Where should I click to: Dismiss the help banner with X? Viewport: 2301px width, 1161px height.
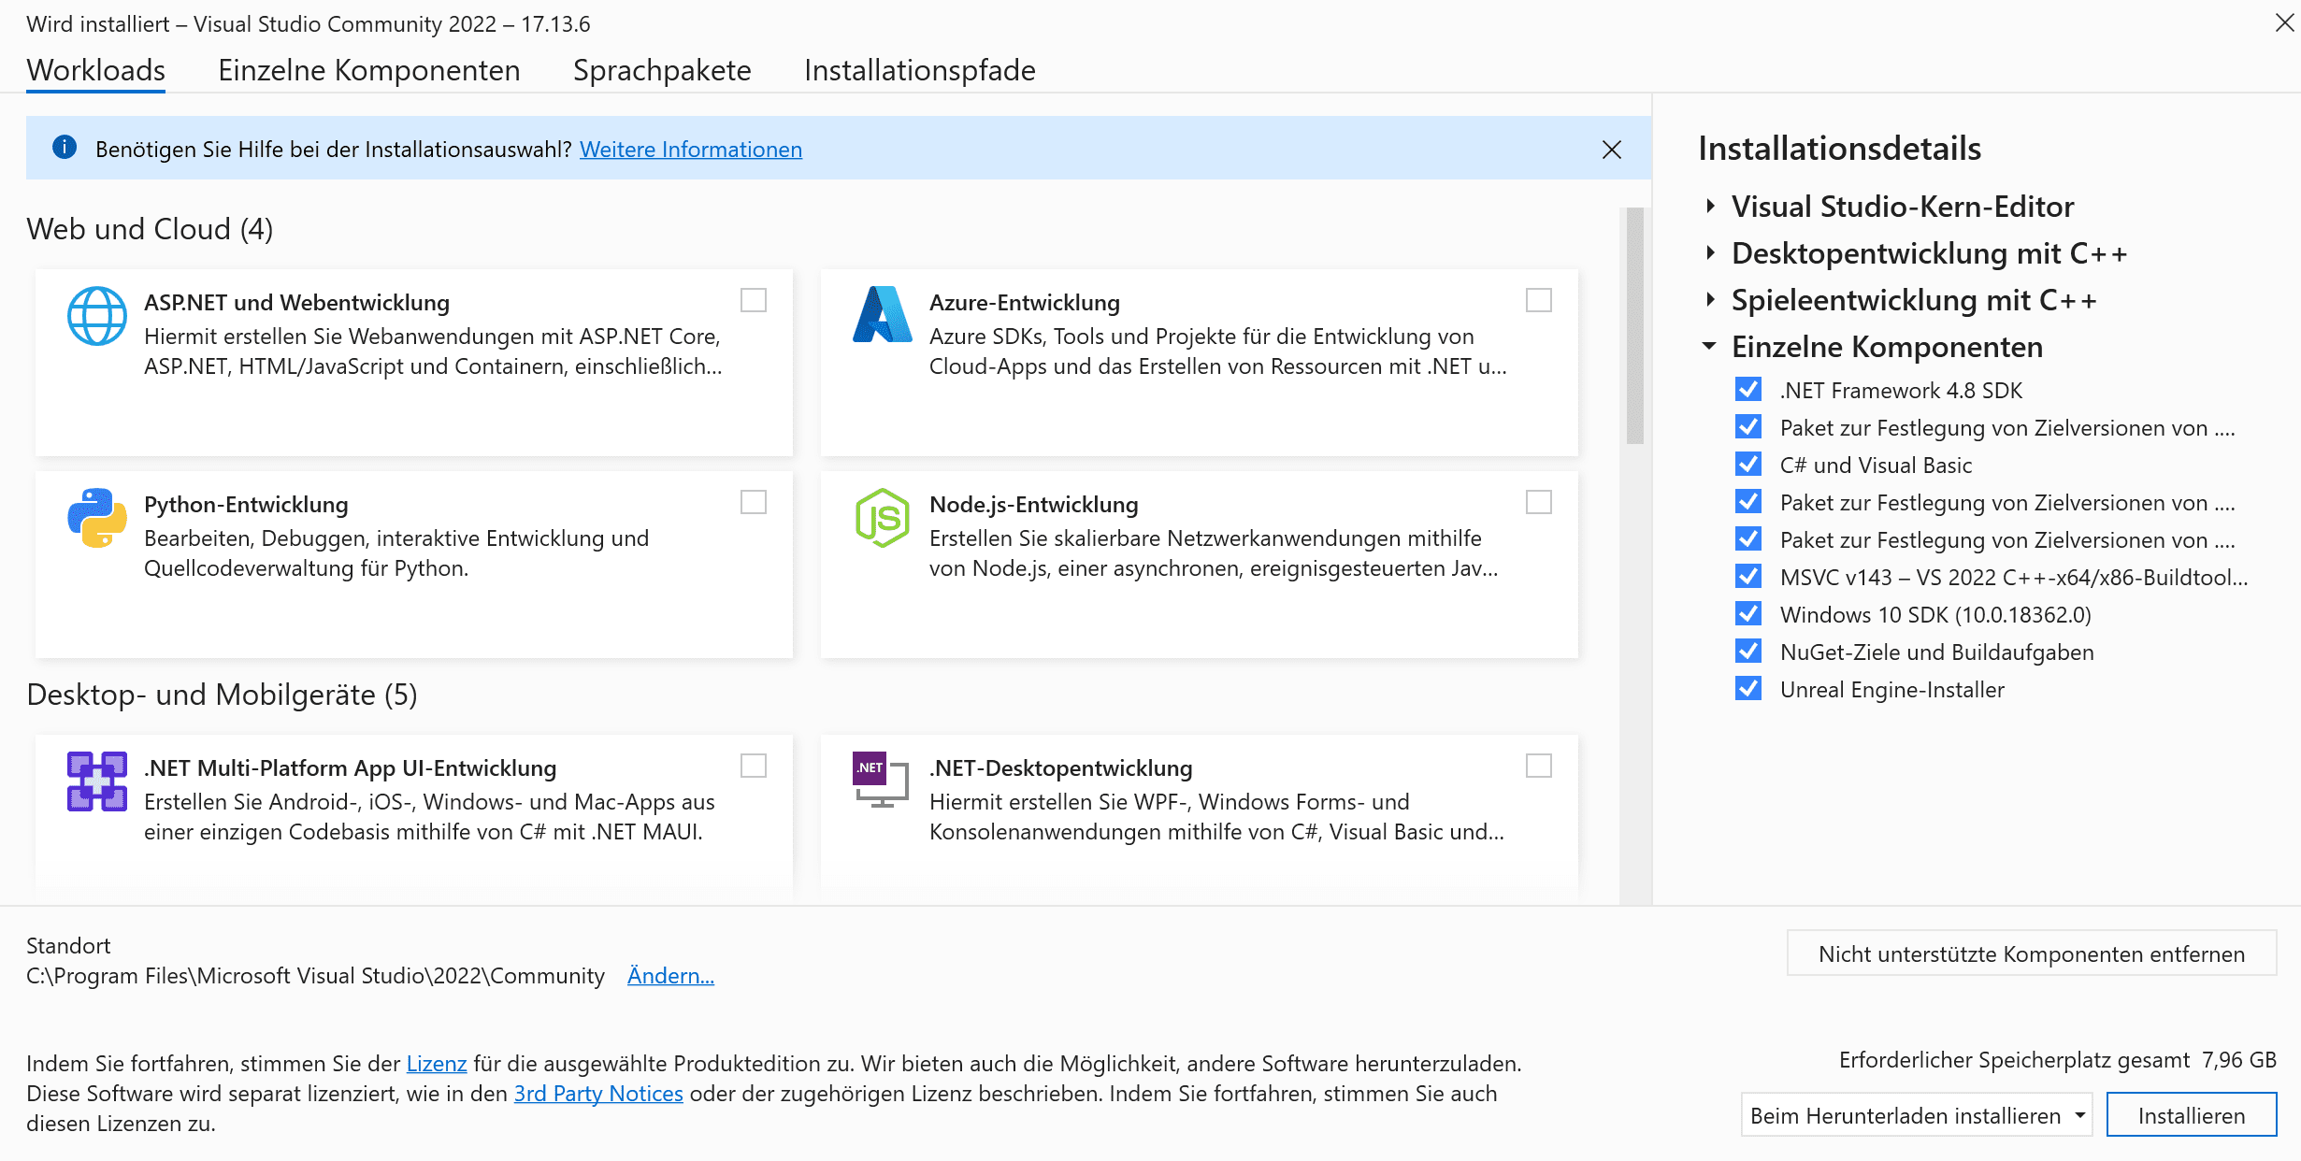(x=1611, y=150)
